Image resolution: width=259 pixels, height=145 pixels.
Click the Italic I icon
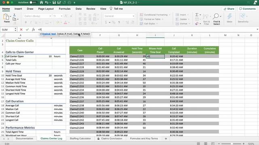[31, 22]
